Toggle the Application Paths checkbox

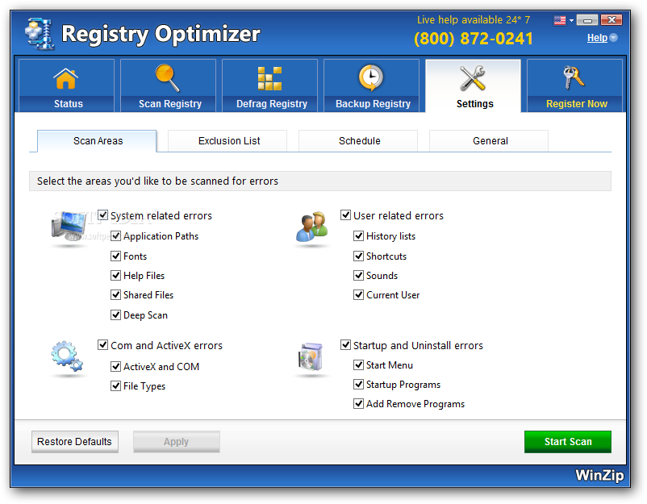click(116, 236)
